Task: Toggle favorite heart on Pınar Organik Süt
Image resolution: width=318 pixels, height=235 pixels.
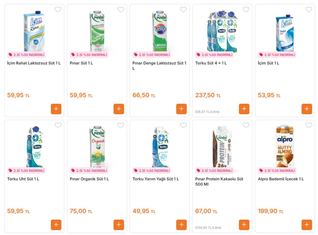Action: point(121,125)
